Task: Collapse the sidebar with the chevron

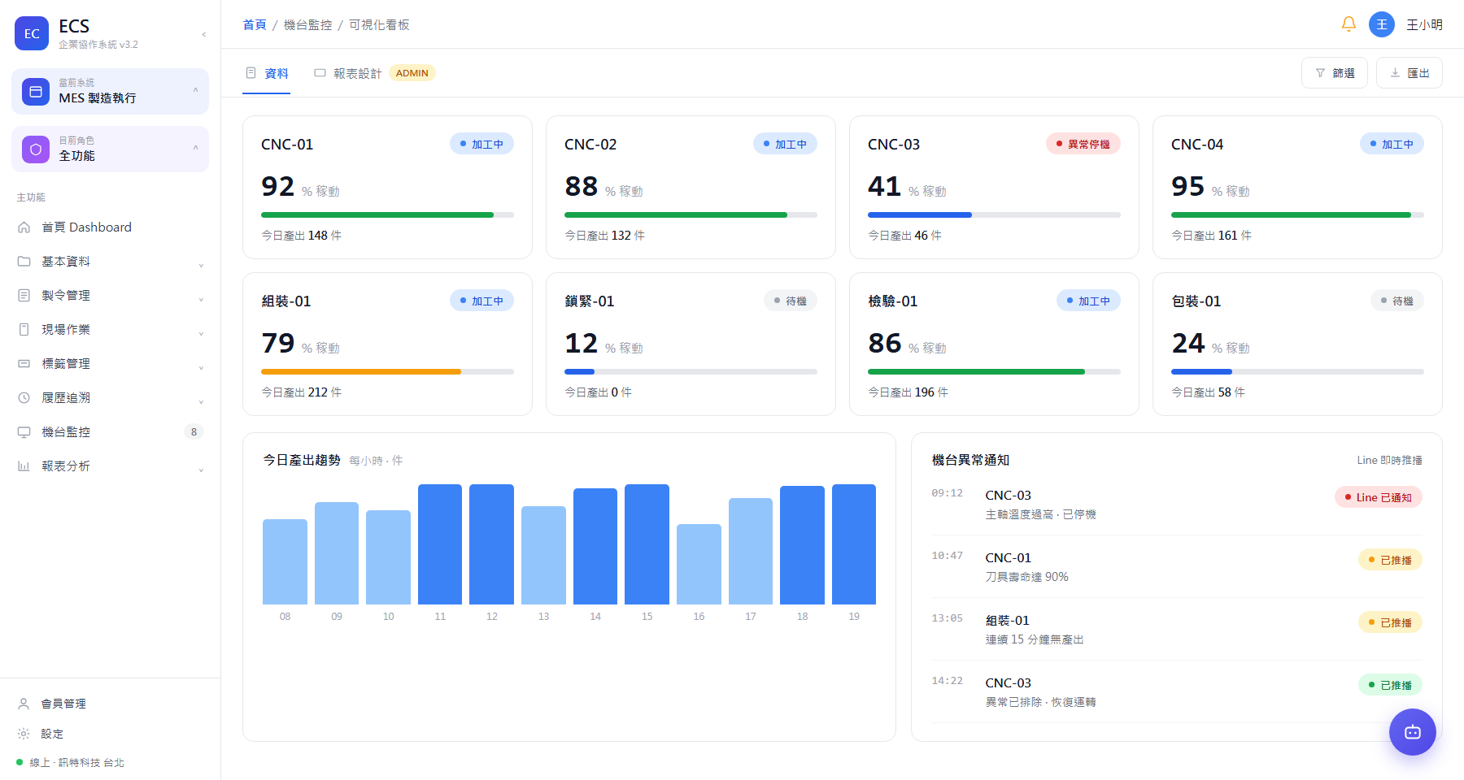Action: 203,34
